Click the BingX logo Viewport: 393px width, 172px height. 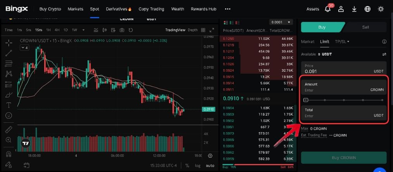17,9
